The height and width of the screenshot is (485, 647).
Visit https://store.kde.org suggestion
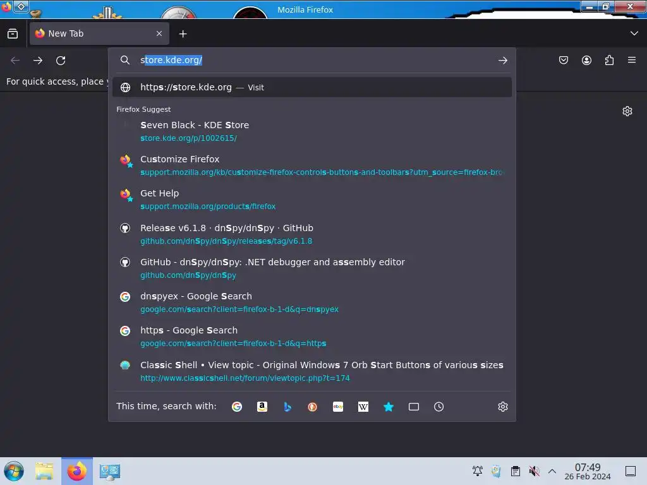[312, 87]
